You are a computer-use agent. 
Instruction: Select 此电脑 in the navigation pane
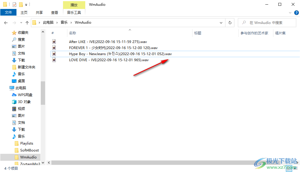coord(21,88)
